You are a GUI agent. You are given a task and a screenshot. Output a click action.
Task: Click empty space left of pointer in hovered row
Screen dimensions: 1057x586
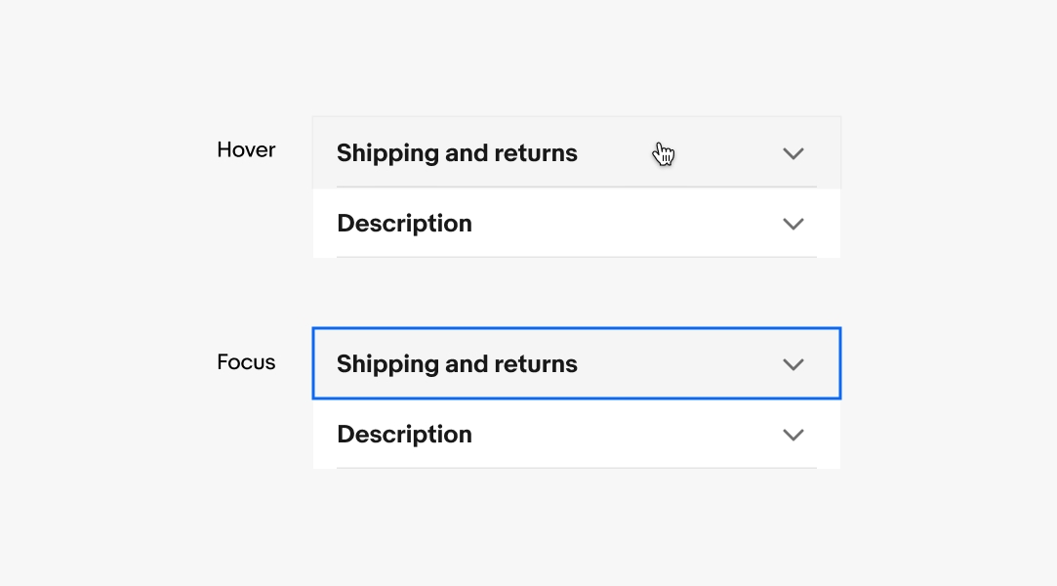point(615,153)
